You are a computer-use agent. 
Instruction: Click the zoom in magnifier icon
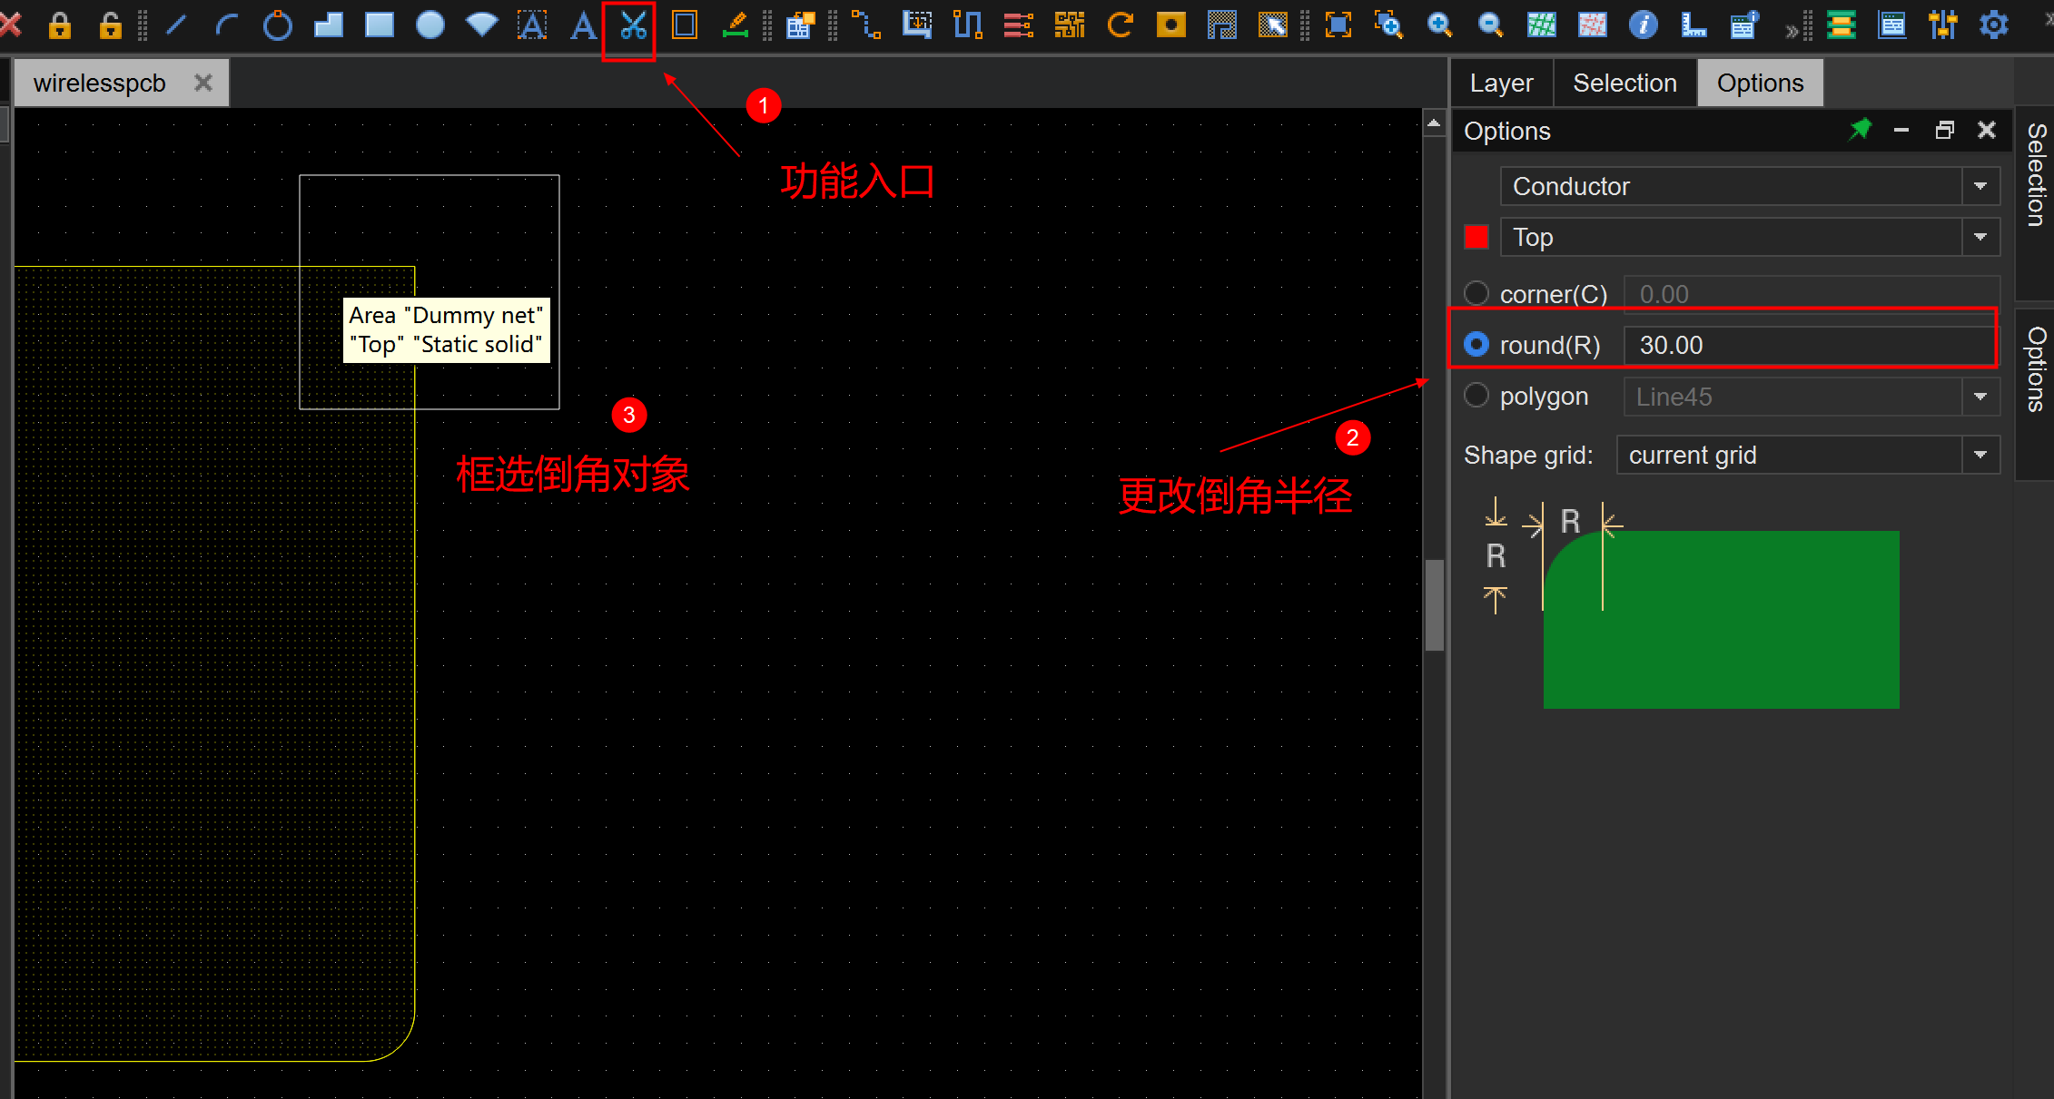pos(1439,25)
